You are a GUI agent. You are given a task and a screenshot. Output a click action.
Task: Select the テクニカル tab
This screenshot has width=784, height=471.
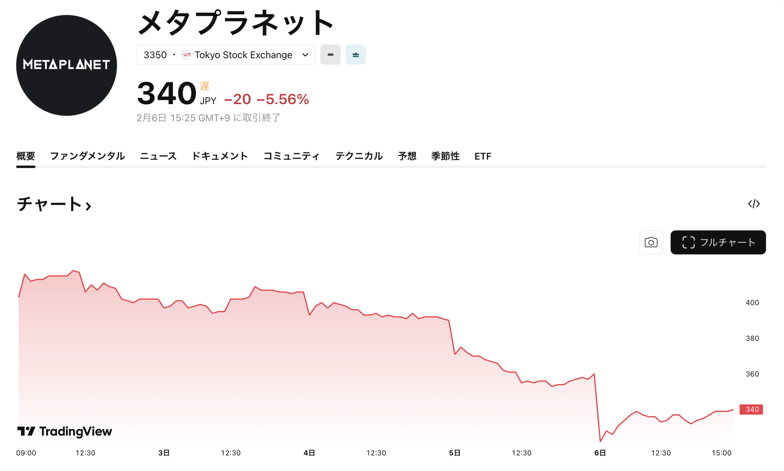pos(359,156)
